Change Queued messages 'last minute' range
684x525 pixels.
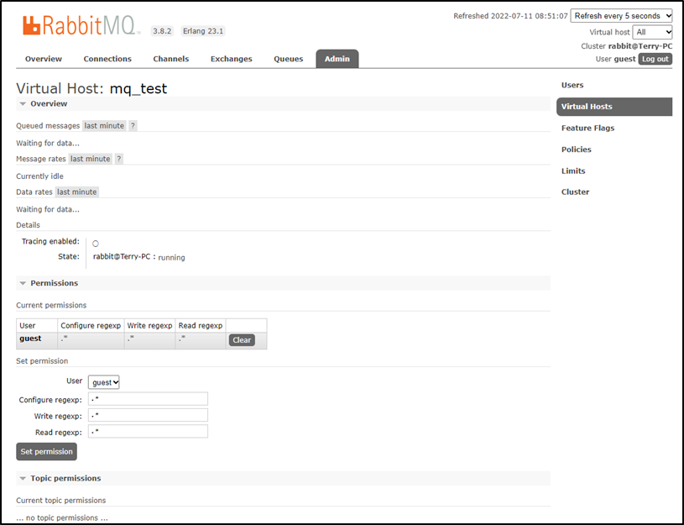click(x=104, y=126)
